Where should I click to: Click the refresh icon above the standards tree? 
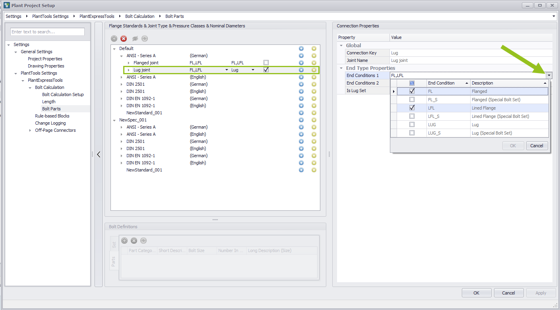coord(145,39)
